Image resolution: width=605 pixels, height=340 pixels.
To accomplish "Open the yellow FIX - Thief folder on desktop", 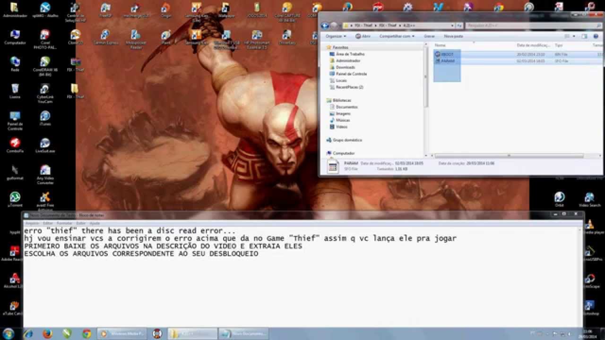I will tap(75, 91).
